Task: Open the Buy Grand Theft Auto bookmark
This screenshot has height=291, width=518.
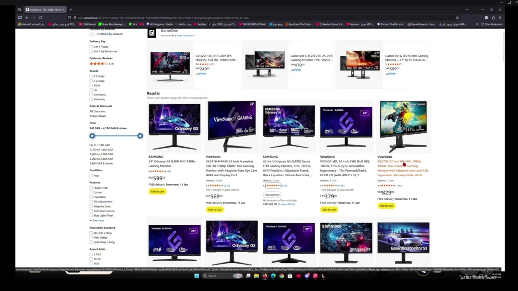Action: coord(299,24)
